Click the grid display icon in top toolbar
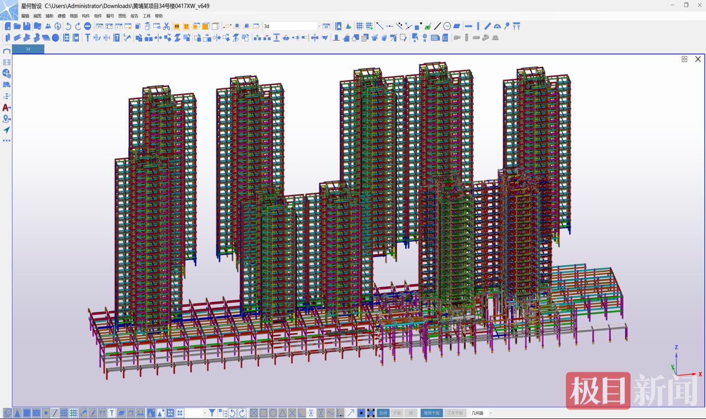 360,26
